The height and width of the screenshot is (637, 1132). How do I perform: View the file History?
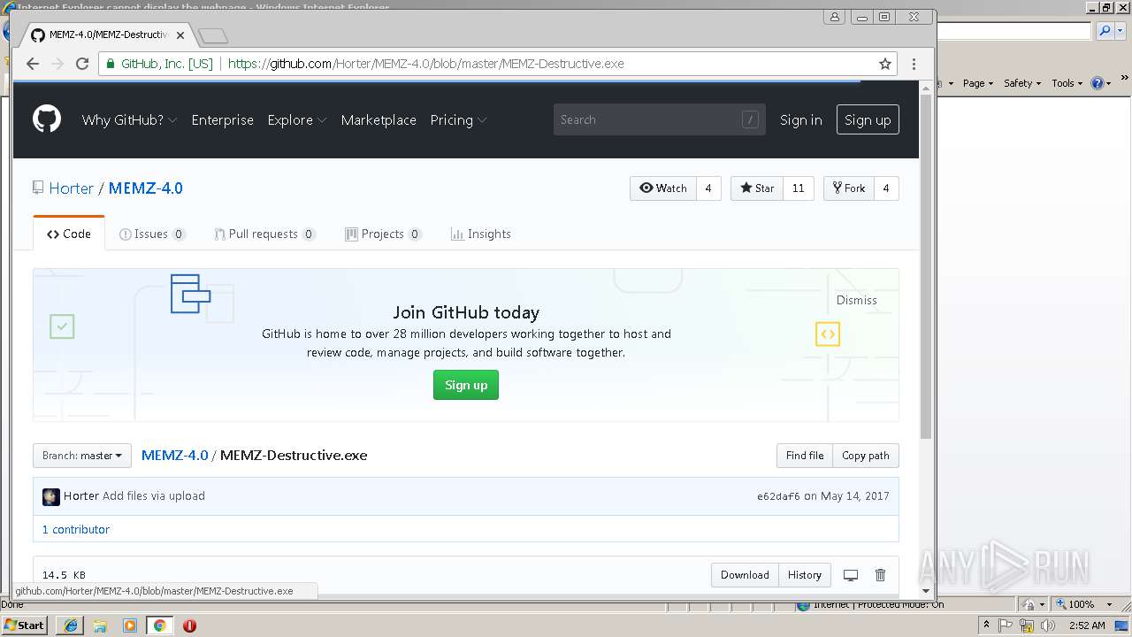click(x=805, y=575)
